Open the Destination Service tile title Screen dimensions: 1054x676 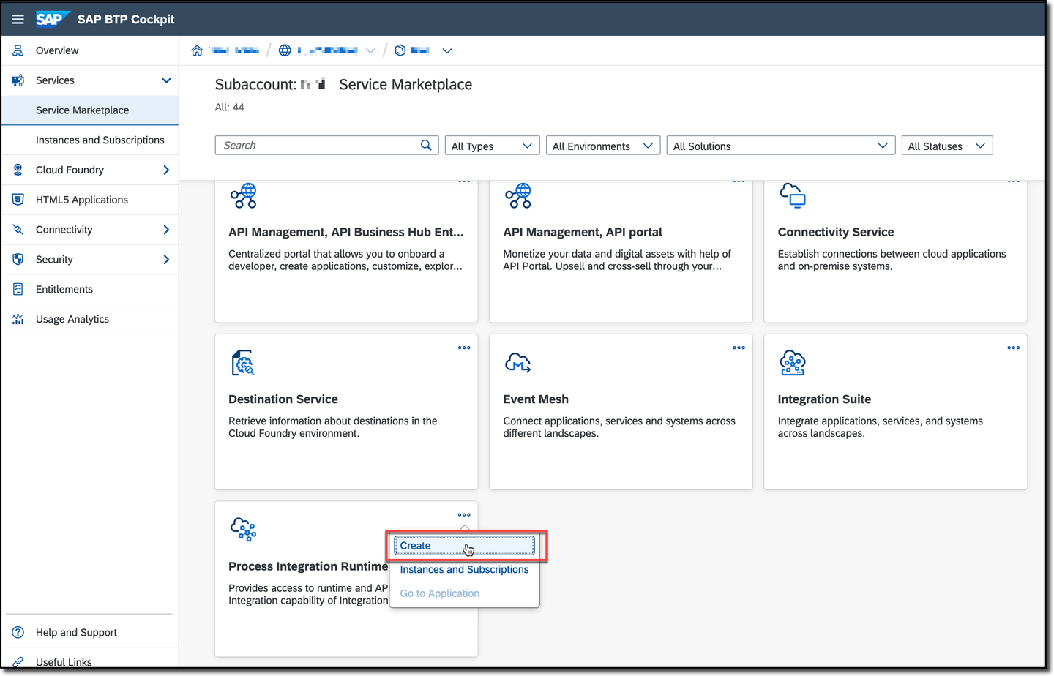283,399
